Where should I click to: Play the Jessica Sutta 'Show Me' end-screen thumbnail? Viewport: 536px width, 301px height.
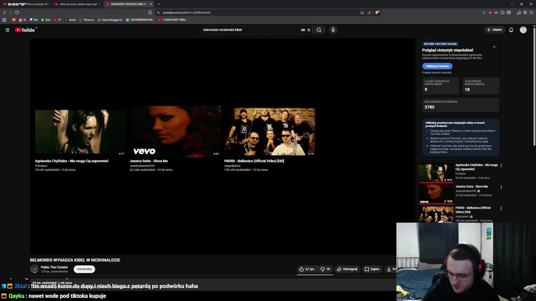175,131
